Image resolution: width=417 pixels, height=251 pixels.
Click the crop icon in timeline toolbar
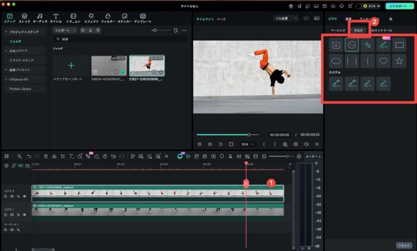63,156
